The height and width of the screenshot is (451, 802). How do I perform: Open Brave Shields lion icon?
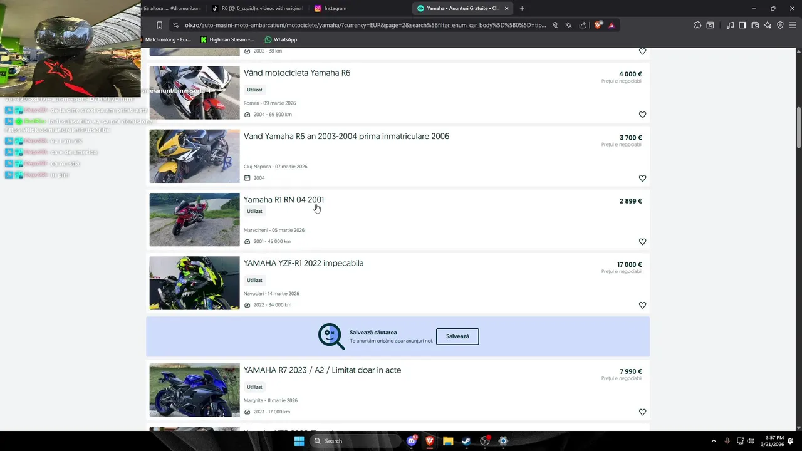pyautogui.click(x=598, y=25)
